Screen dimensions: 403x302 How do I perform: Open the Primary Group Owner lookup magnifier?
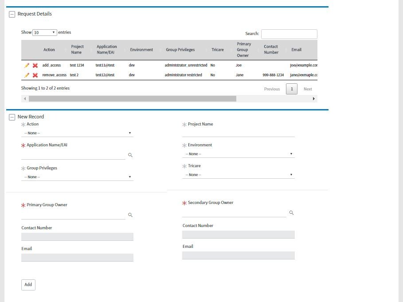click(130, 215)
